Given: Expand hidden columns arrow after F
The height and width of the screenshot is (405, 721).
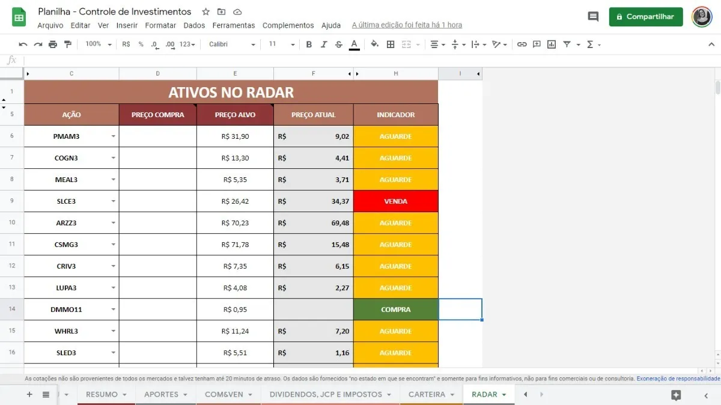Looking at the screenshot, I should [x=350, y=73].
